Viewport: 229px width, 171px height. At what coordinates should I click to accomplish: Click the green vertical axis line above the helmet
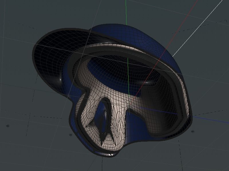(x=126, y=12)
